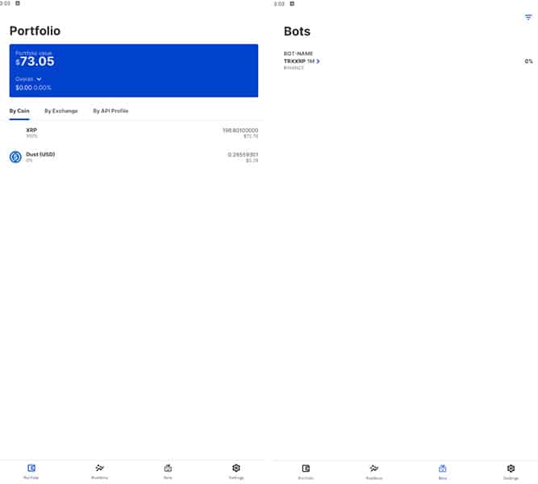The width and height of the screenshot is (538, 484).
Task: Open Bots tab in left screen's bottom bar
Action: (168, 471)
